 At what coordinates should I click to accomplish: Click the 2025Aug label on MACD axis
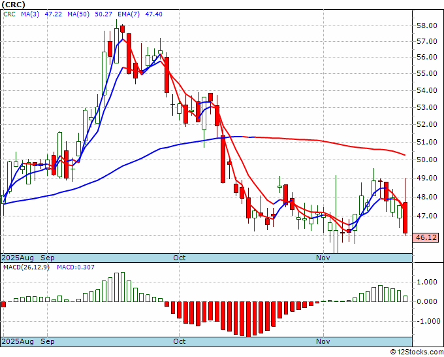coord(18,341)
